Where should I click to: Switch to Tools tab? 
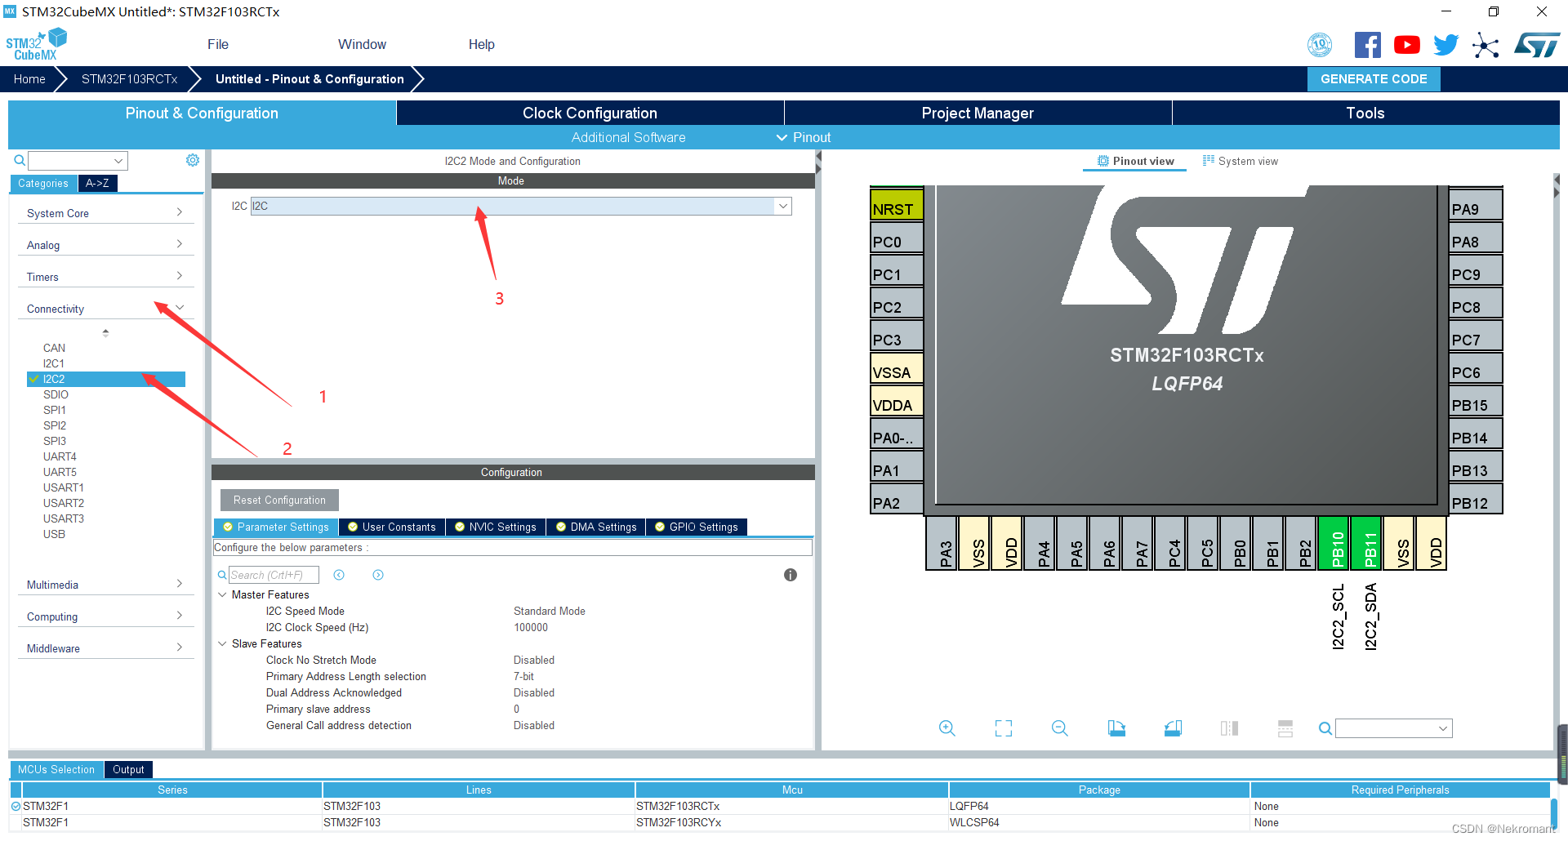click(x=1365, y=113)
